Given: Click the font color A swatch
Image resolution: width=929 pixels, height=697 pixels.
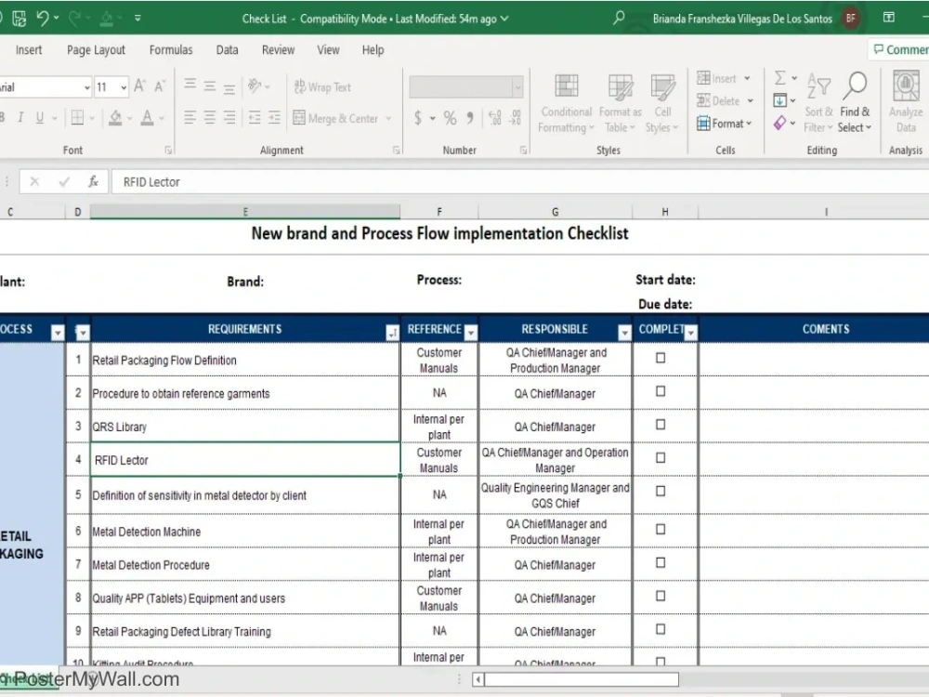Looking at the screenshot, I should click(x=147, y=118).
